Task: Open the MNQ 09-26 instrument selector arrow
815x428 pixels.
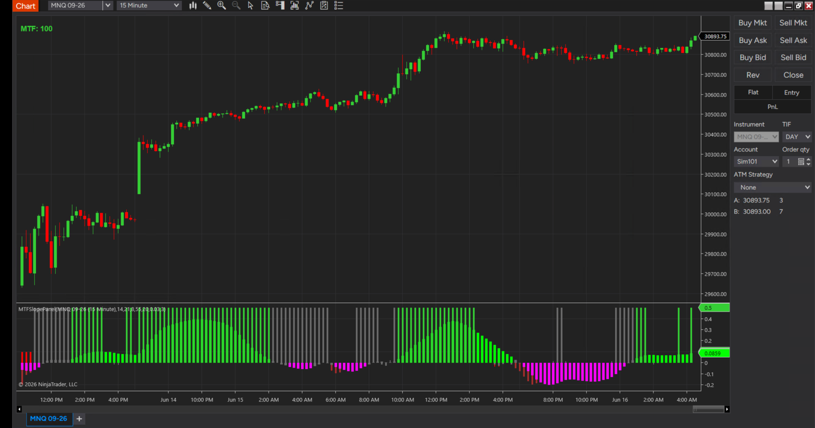Action: [x=107, y=6]
